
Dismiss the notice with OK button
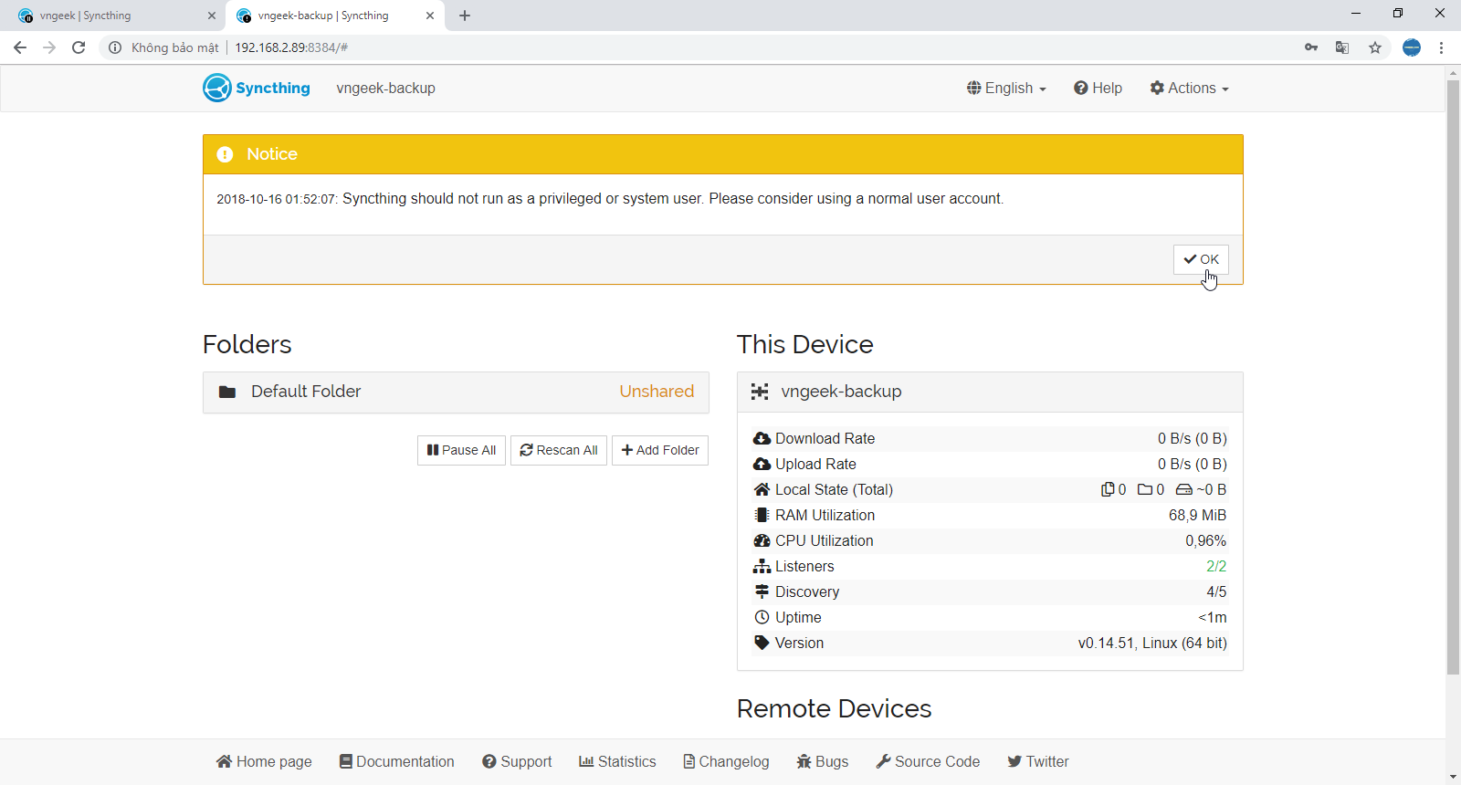[x=1201, y=259]
